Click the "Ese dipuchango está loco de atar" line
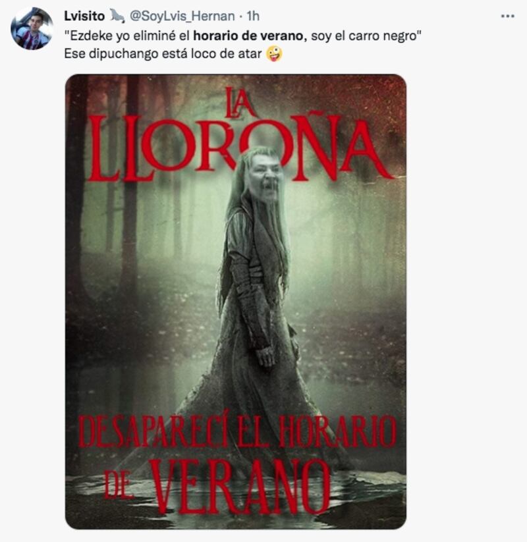 point(163,54)
